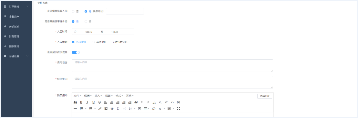Select 否 for 是否需要携带身份证
358x118 pixels.
click(86, 21)
